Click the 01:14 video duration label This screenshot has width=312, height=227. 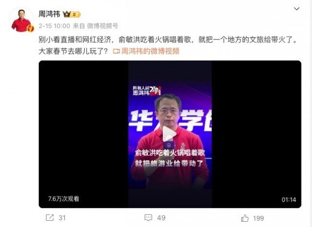[x=289, y=200]
